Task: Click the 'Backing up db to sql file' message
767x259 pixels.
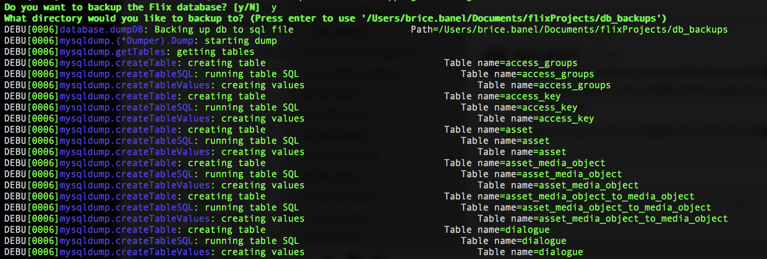Action: tap(224, 29)
